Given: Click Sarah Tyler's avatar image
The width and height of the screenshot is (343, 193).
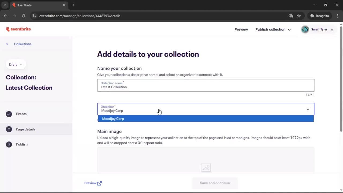Looking at the screenshot, I should click(x=305, y=29).
